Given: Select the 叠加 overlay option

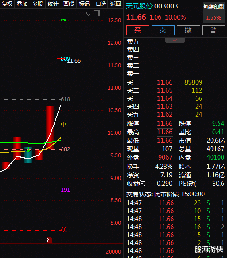Looking at the screenshot, I should (22, 4).
